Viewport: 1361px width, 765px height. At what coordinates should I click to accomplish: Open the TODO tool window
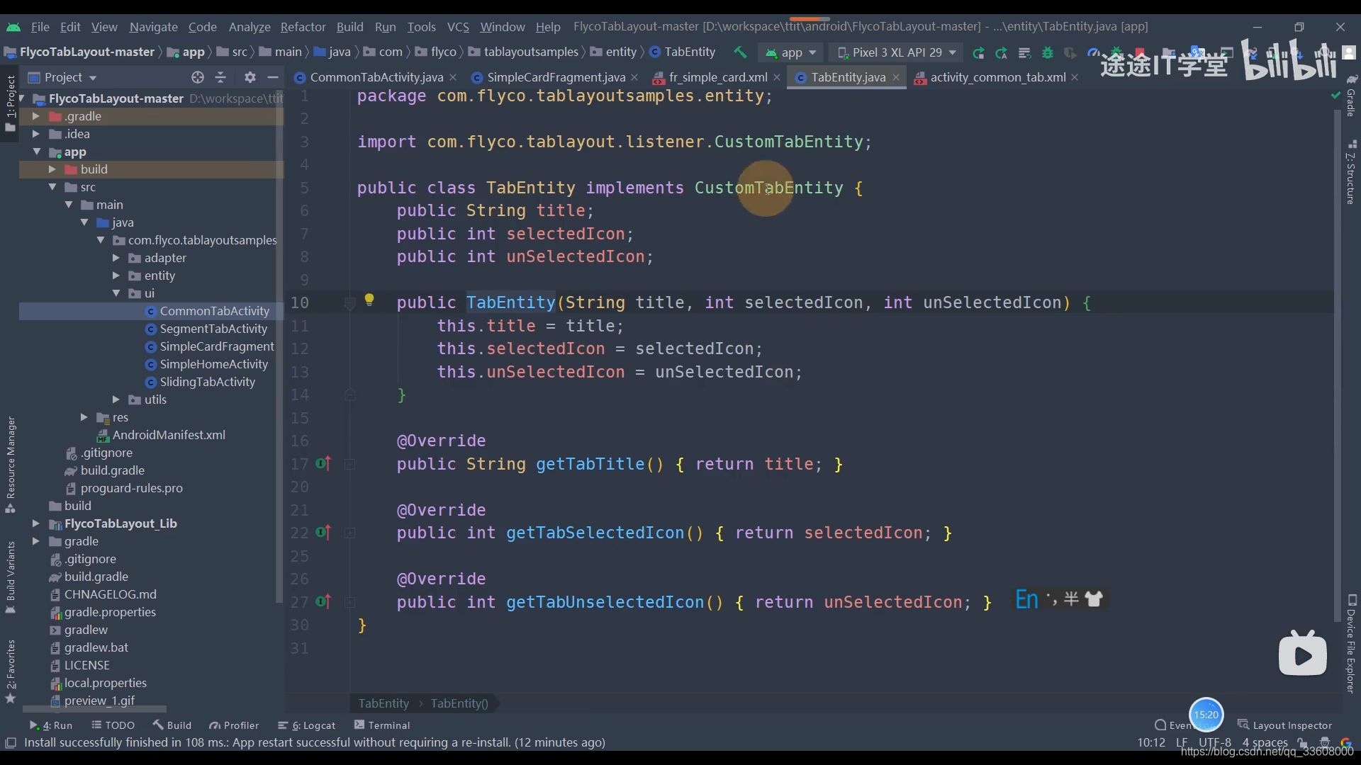click(x=113, y=725)
